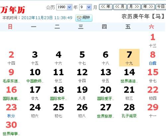Open the year dropdown showing 1990

pos(64,7)
